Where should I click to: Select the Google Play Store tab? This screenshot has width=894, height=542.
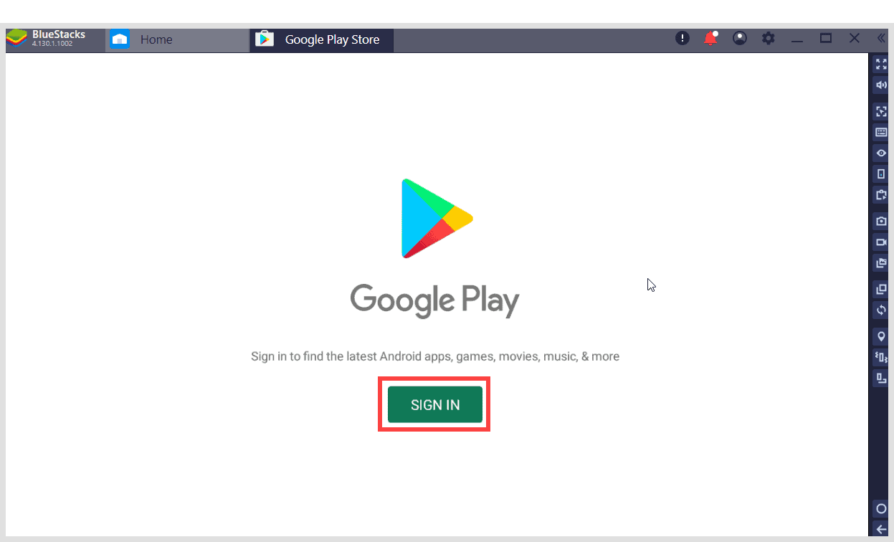coord(321,39)
